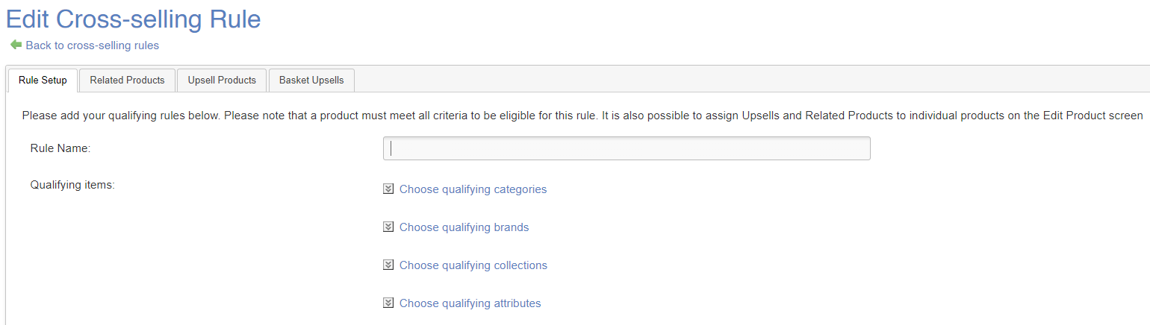Viewport: 1150px width, 325px height.
Task: Click the Edit Cross-selling Rule heading
Action: 133,19
